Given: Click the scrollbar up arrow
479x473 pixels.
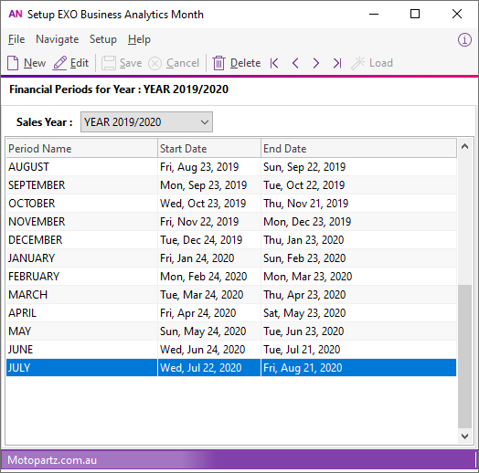Looking at the screenshot, I should pyautogui.click(x=464, y=147).
